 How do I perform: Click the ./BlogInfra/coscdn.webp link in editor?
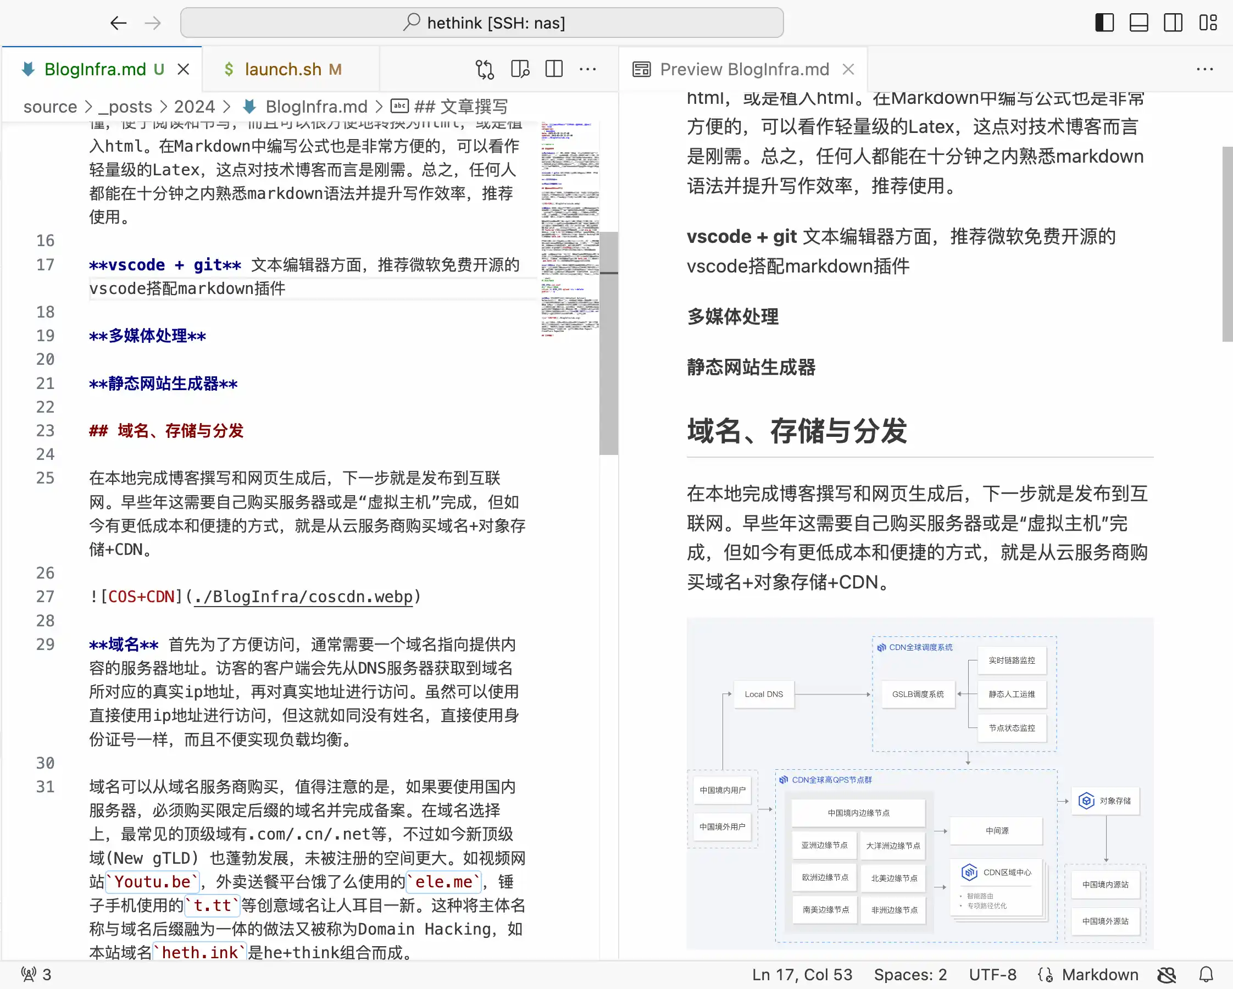point(303,597)
